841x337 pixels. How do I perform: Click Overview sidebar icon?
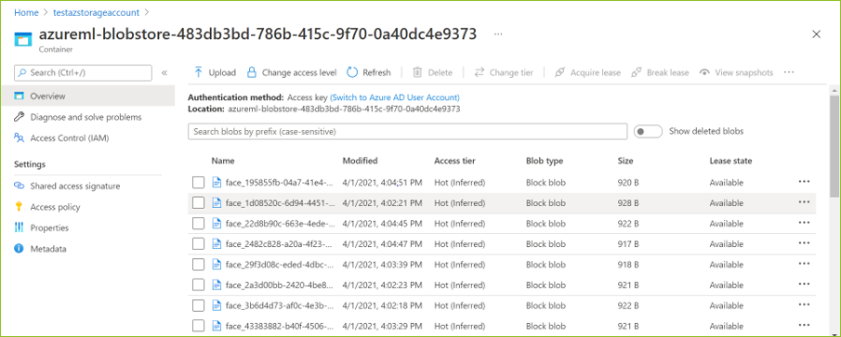(20, 97)
